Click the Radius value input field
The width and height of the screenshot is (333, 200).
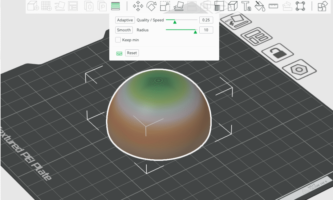point(206,30)
